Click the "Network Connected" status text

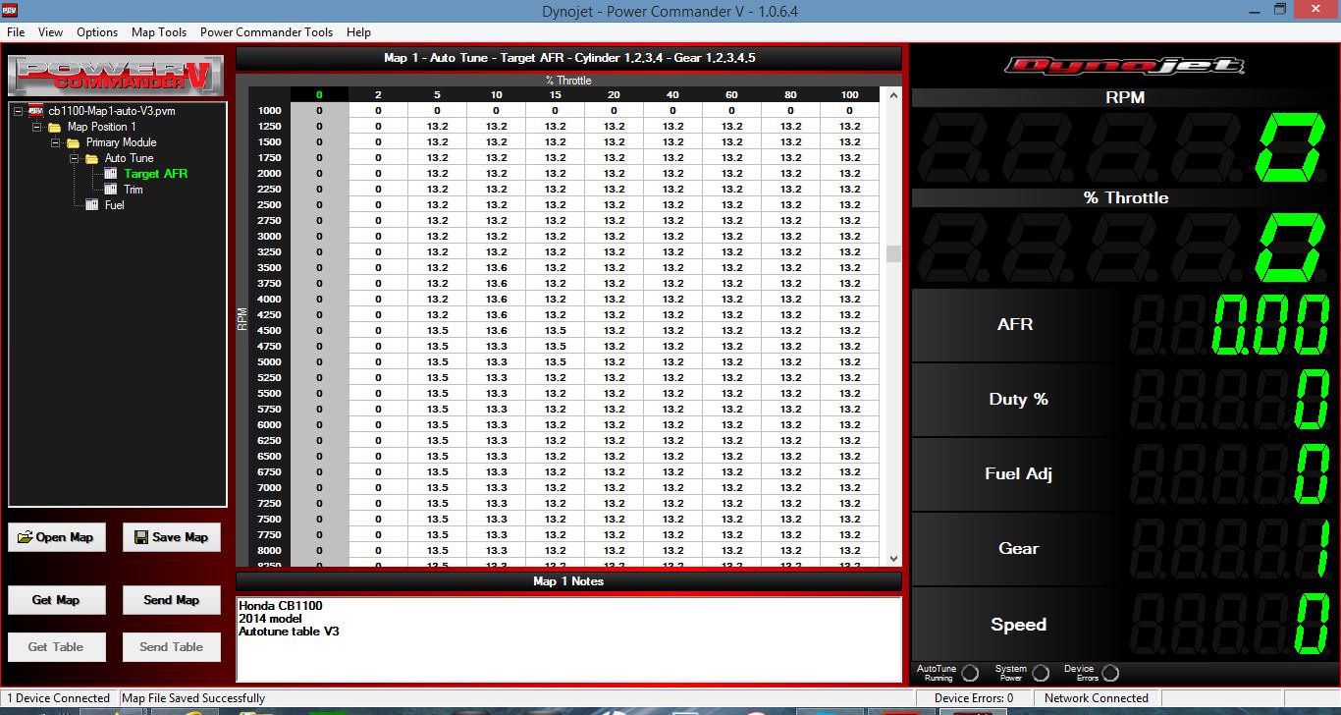tap(1096, 698)
